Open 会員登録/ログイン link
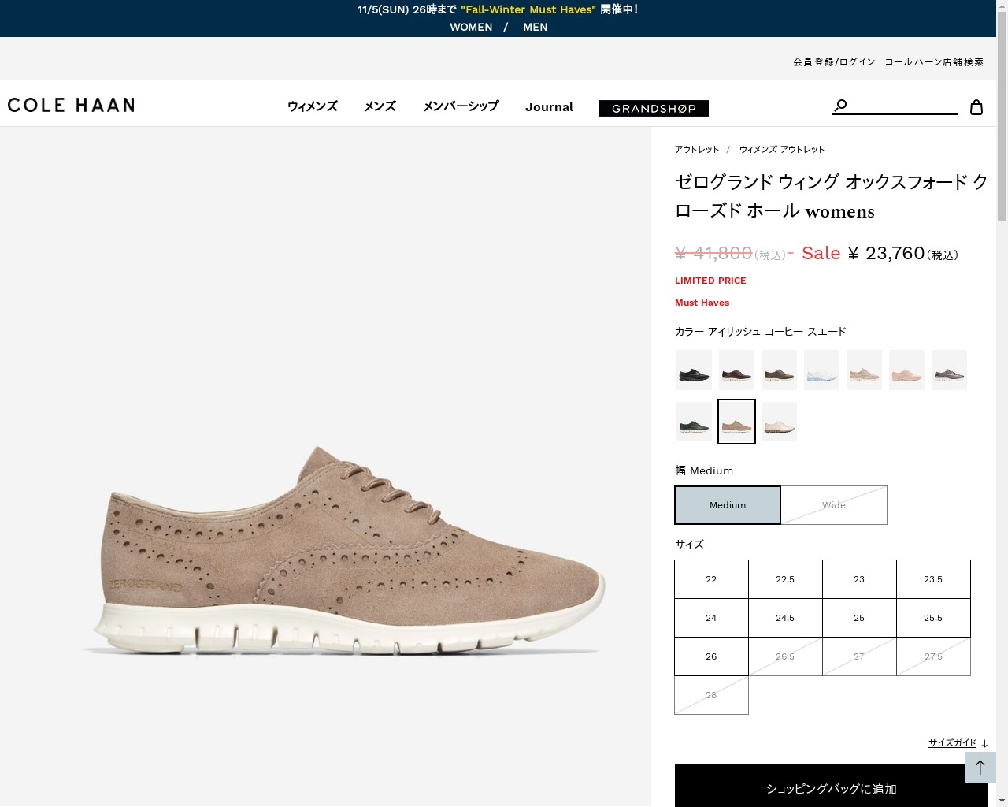 pos(834,61)
